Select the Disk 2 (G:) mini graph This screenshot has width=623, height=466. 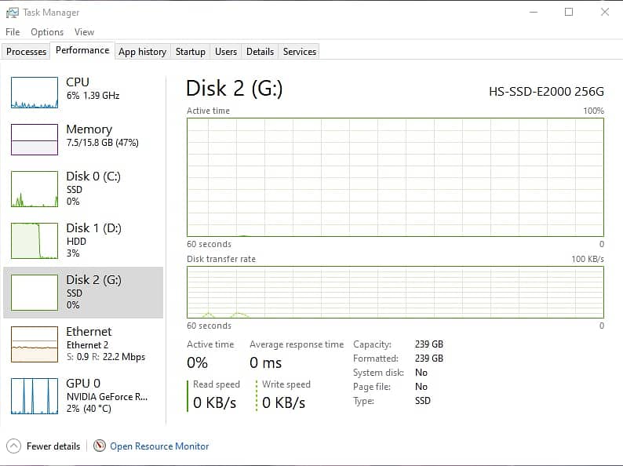click(x=35, y=293)
